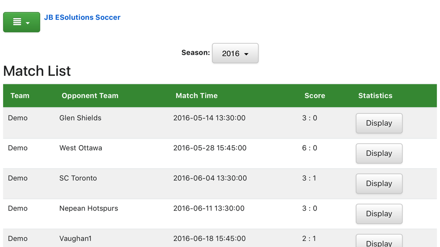Click the 6 : 0 score cell
Image resolution: width=440 pixels, height=247 pixels.
[x=309, y=148]
